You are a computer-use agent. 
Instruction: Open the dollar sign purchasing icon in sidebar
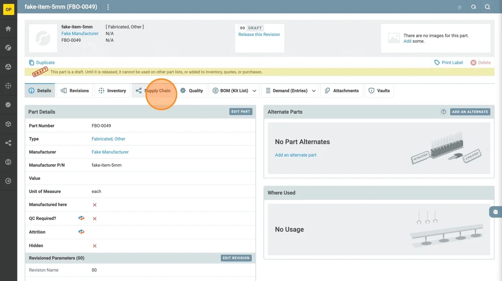(8, 162)
